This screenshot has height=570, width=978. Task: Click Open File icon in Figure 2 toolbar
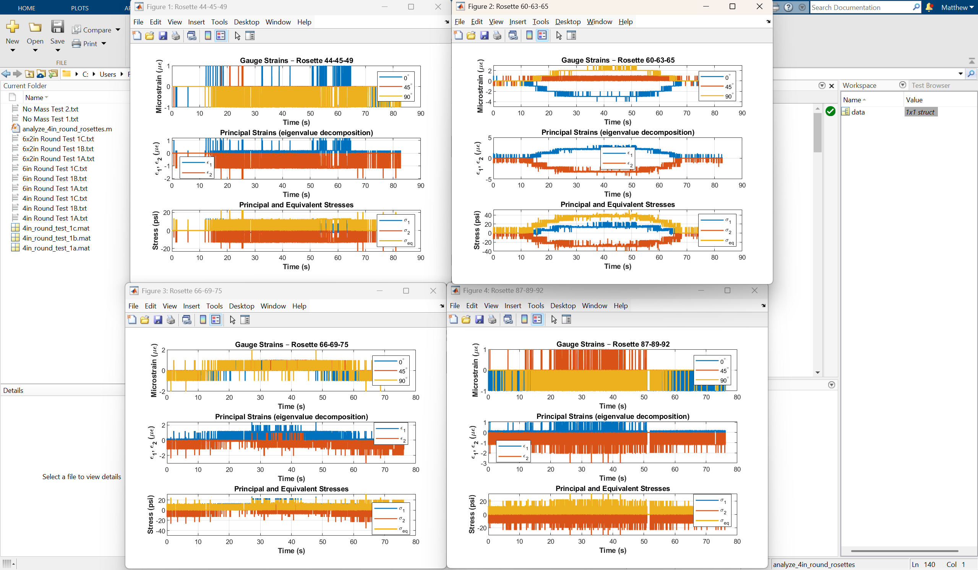click(471, 36)
